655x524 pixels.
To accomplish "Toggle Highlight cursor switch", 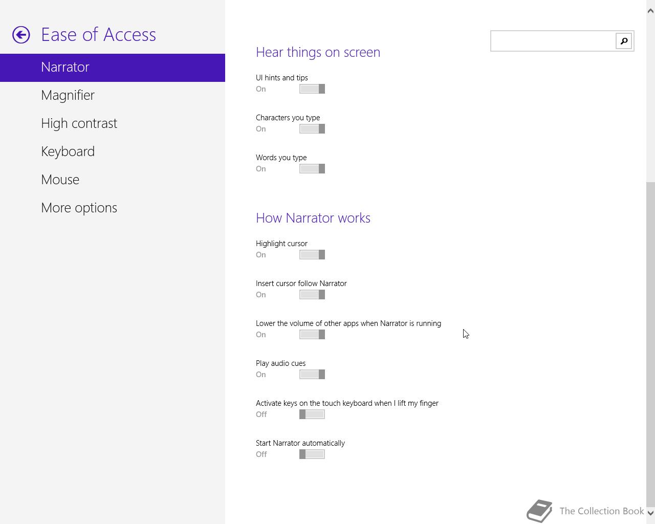I will click(x=312, y=255).
